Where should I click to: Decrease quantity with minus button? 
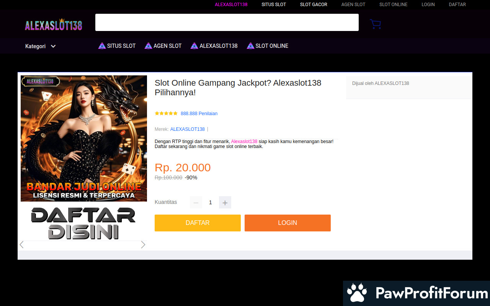tap(196, 203)
